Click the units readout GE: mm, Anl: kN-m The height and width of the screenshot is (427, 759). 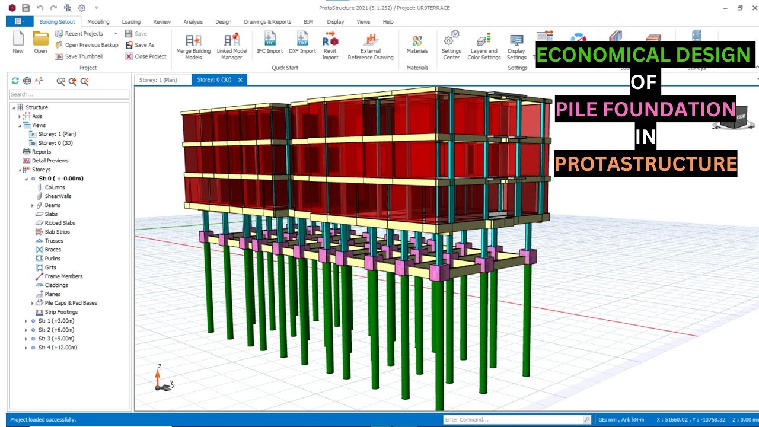pos(620,420)
